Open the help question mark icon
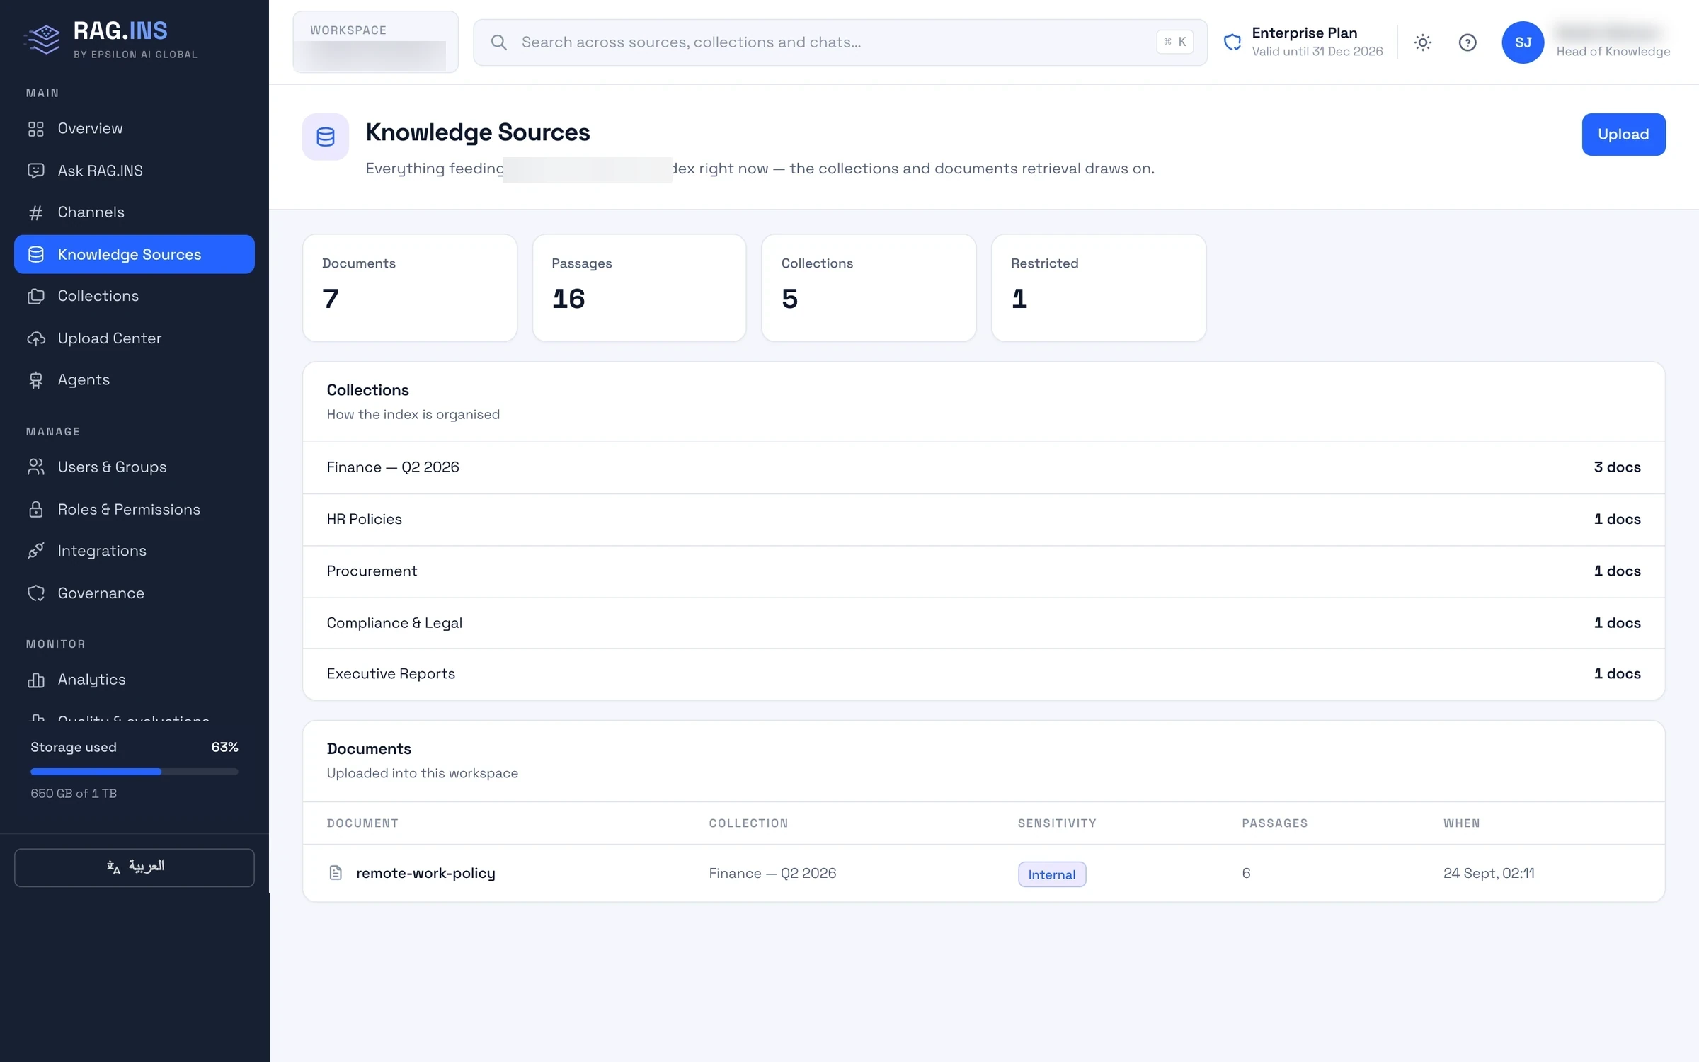The image size is (1699, 1062). pos(1468,42)
